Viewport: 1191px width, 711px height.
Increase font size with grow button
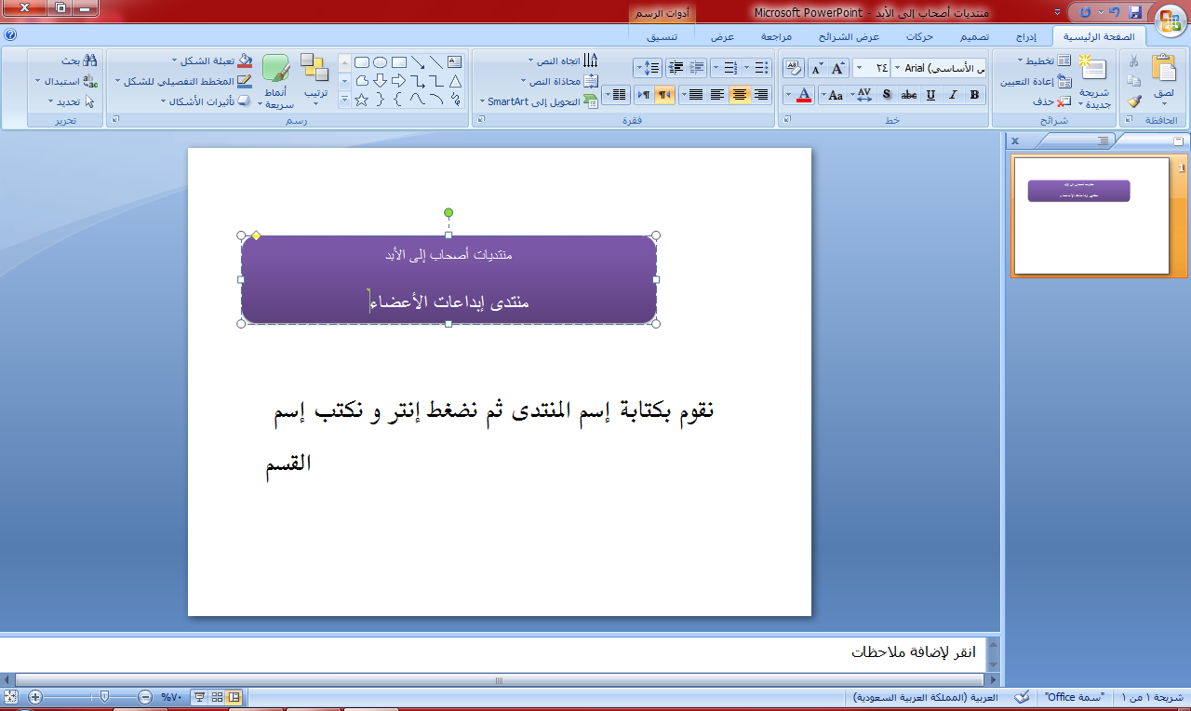tap(838, 68)
